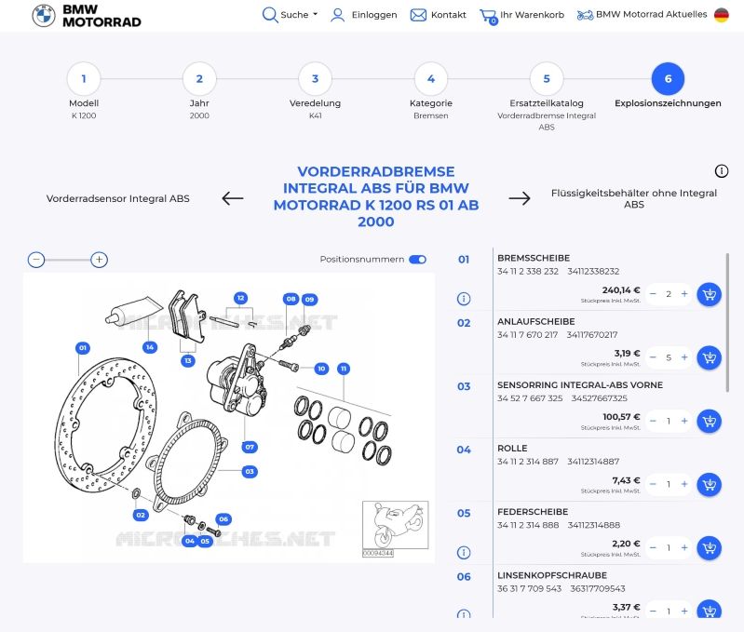Zoom out the diagram with minus
This screenshot has height=632, width=744.
tap(36, 260)
